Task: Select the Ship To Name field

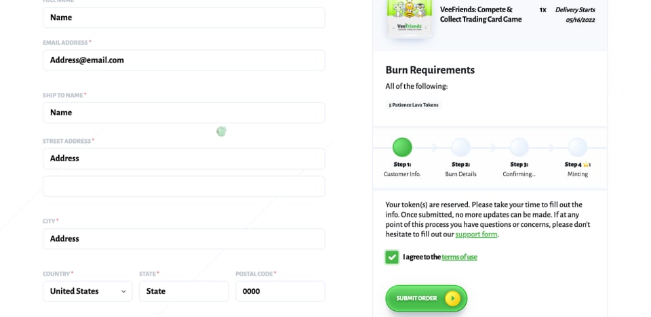Action: coord(183,112)
